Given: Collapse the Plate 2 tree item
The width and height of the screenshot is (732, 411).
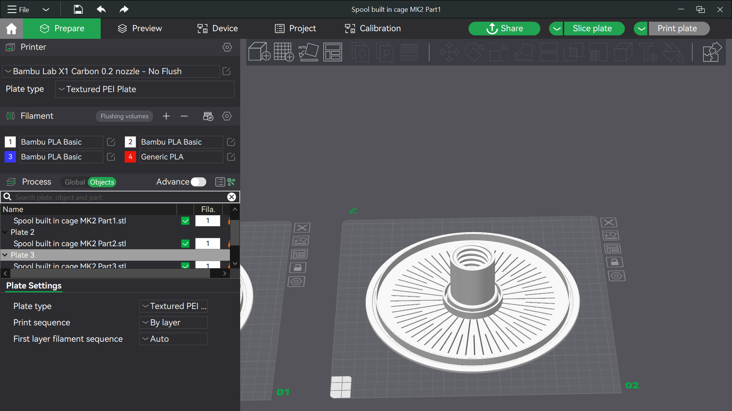Looking at the screenshot, I should click(5, 232).
